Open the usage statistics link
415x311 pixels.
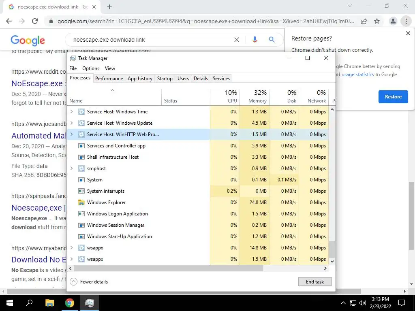(x=357, y=75)
